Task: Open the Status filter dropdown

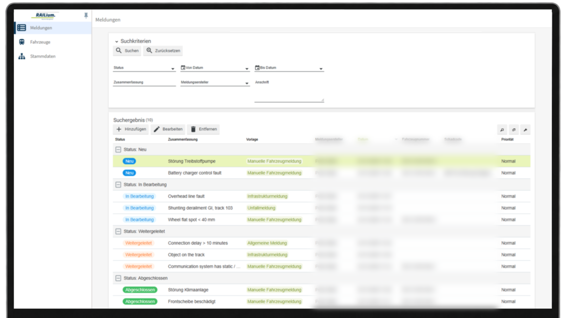Action: click(144, 68)
